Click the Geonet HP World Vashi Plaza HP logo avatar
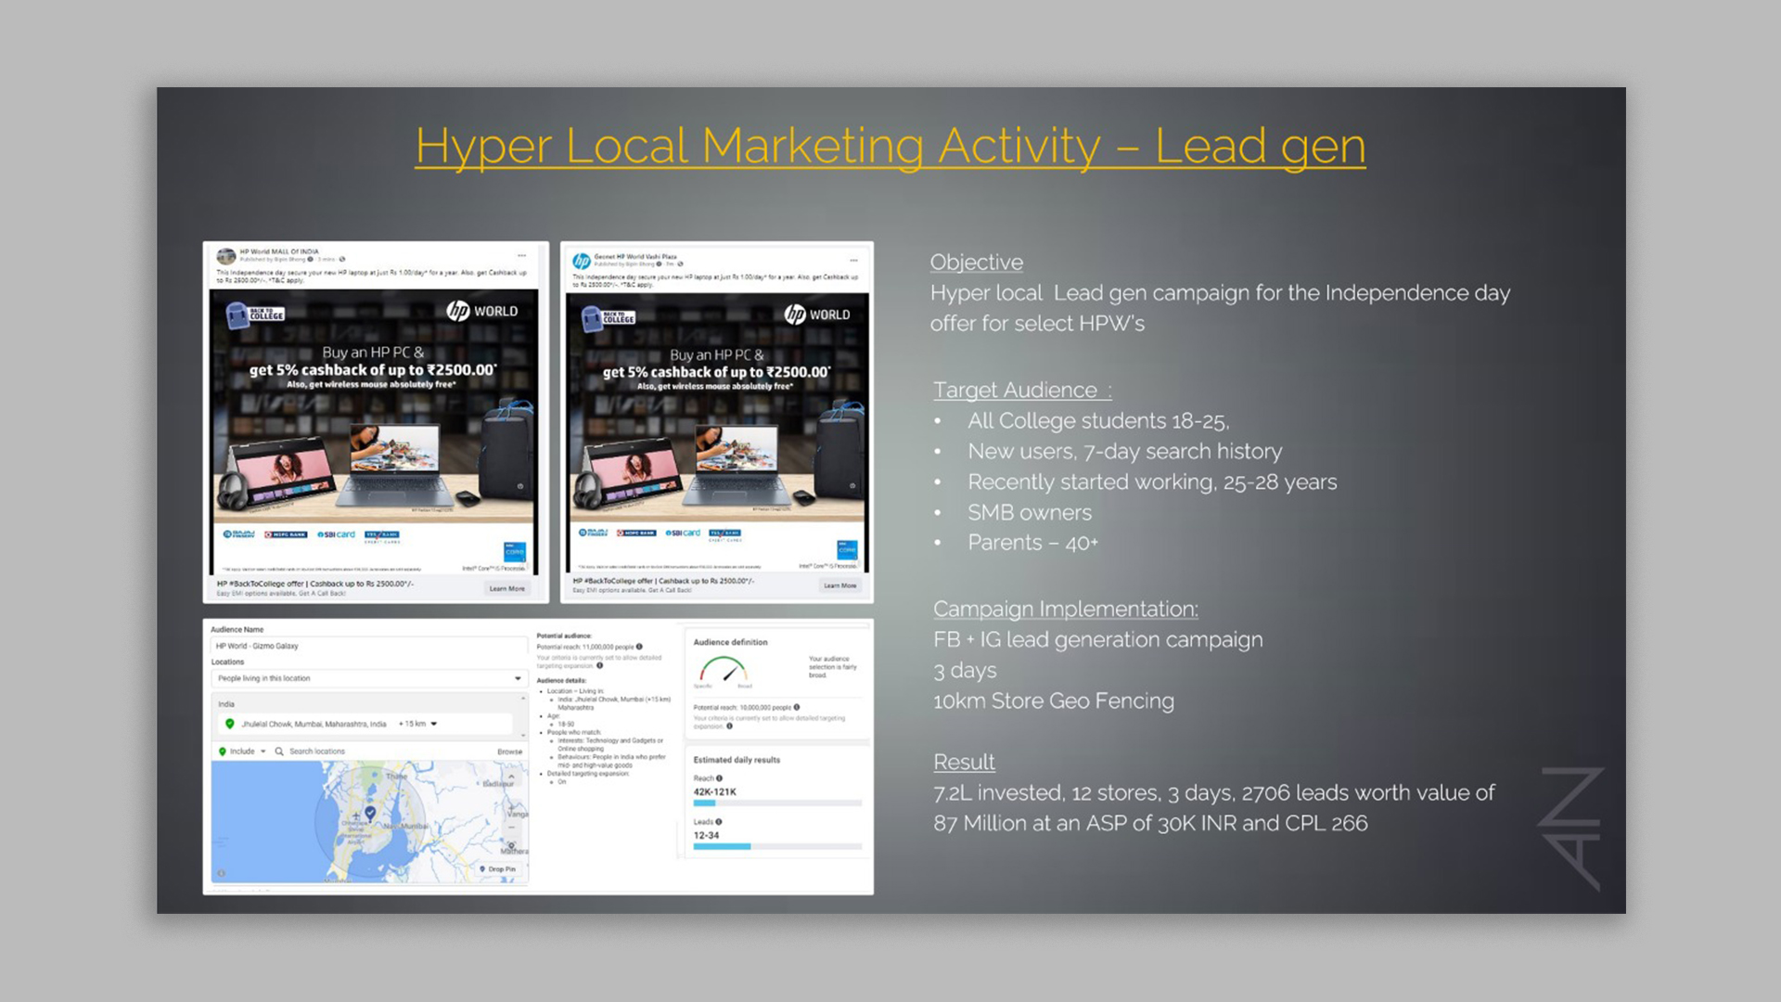1781x1002 pixels. [x=582, y=261]
